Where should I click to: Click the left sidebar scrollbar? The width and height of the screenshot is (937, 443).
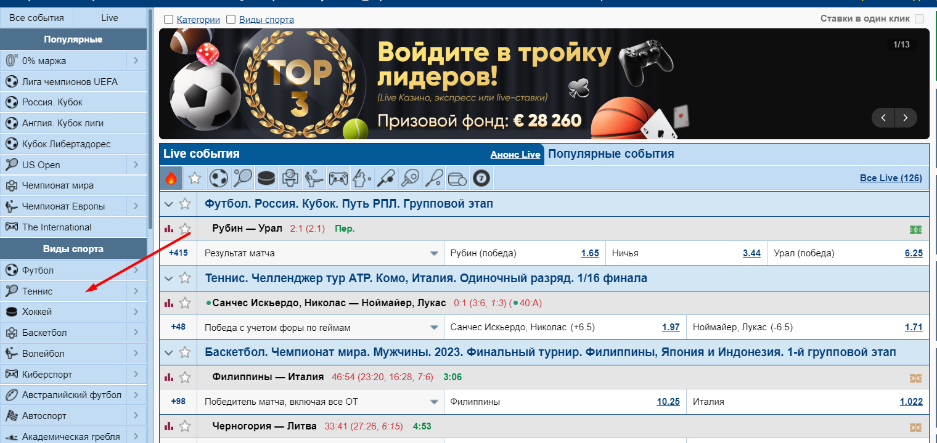pos(150,120)
